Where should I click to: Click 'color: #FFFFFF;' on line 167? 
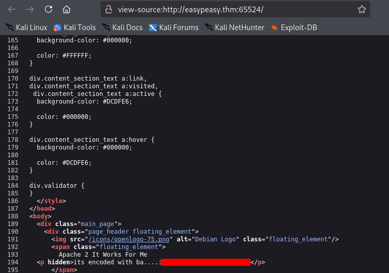(x=64, y=56)
